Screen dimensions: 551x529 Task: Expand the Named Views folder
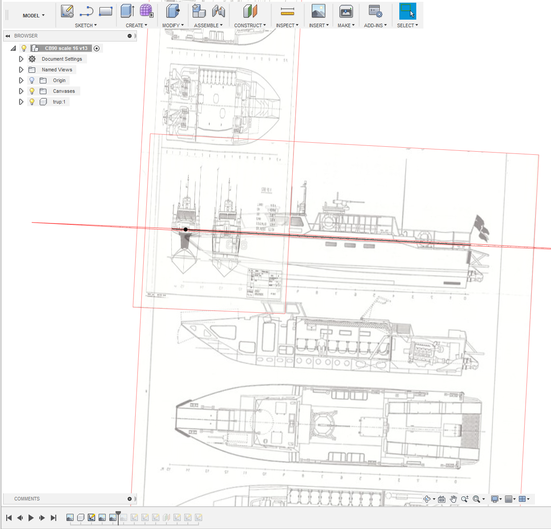[x=21, y=70]
